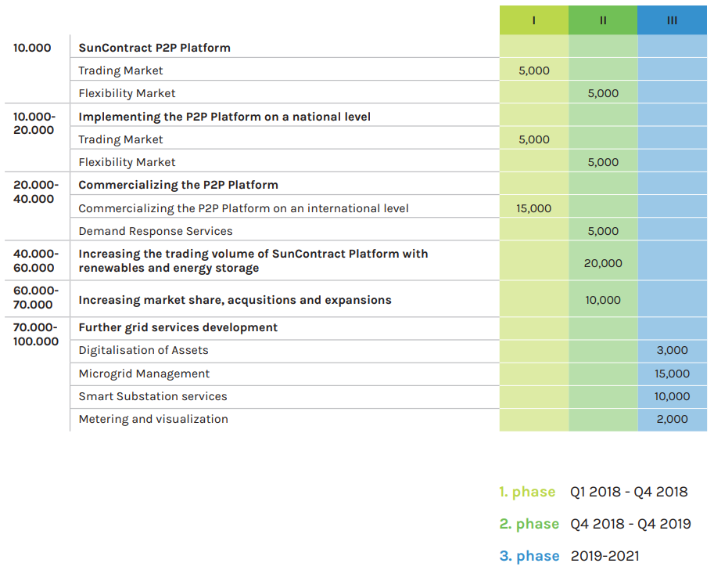This screenshot has width=714, height=574.
Task: Click the '1. phase' legend label
Action: click(x=527, y=492)
